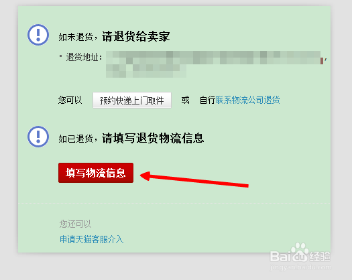This screenshot has width=352, height=280.
Task: Click the 如未退货 prefix text
Action: click(76, 37)
